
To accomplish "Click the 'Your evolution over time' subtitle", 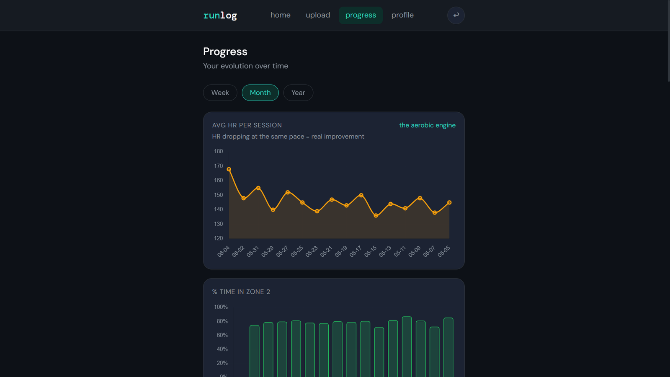I will pos(246,66).
